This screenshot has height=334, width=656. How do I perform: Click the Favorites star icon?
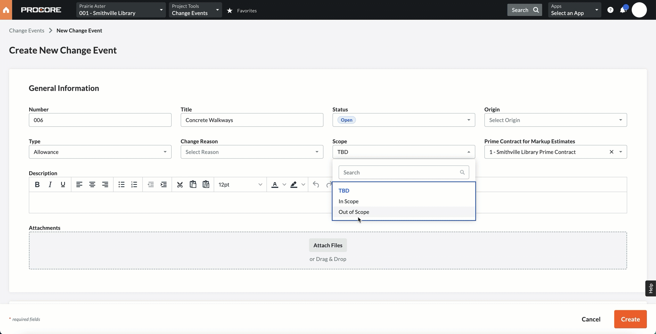tap(230, 11)
